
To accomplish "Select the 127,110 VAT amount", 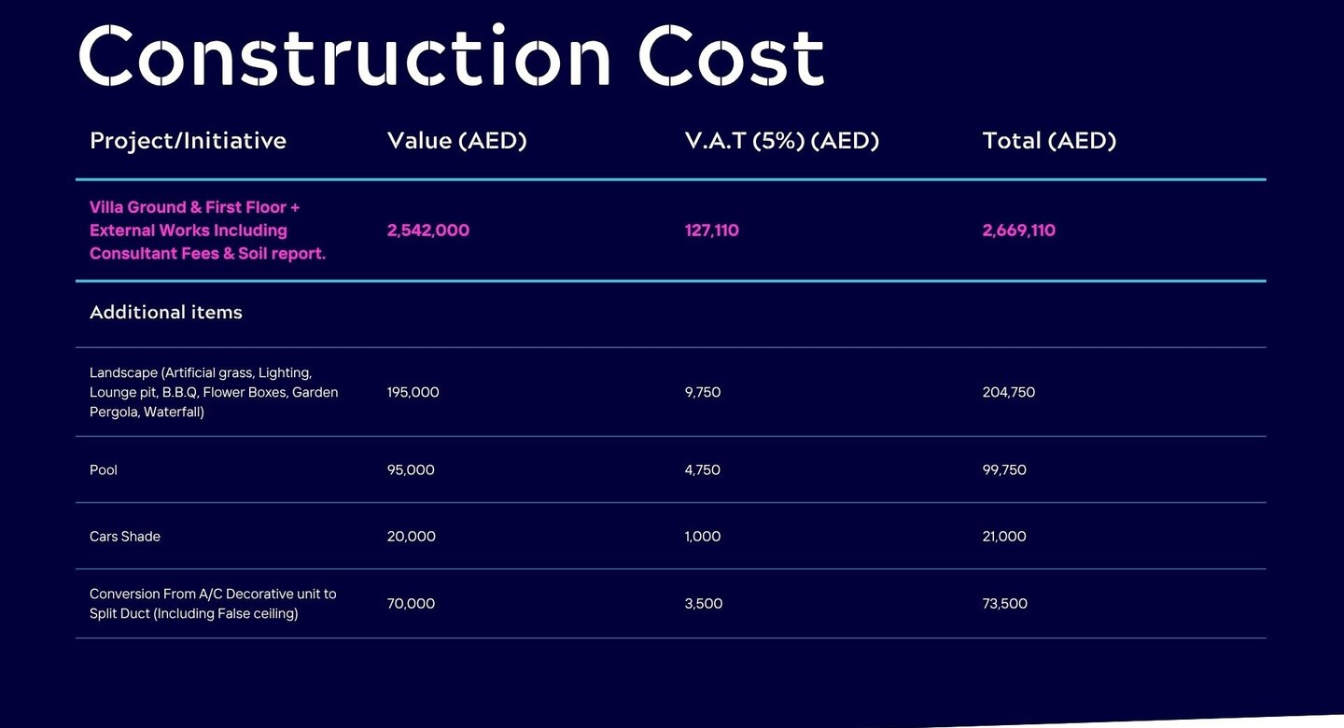I will click(712, 231).
